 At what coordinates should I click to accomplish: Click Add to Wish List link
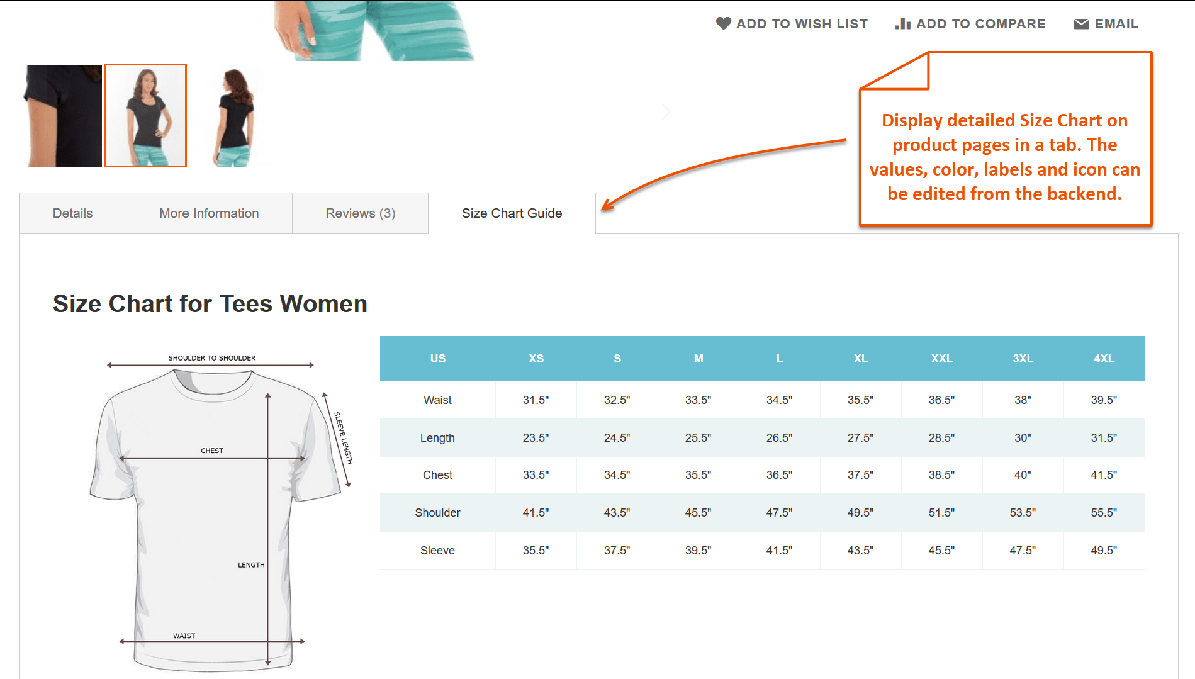(x=792, y=24)
